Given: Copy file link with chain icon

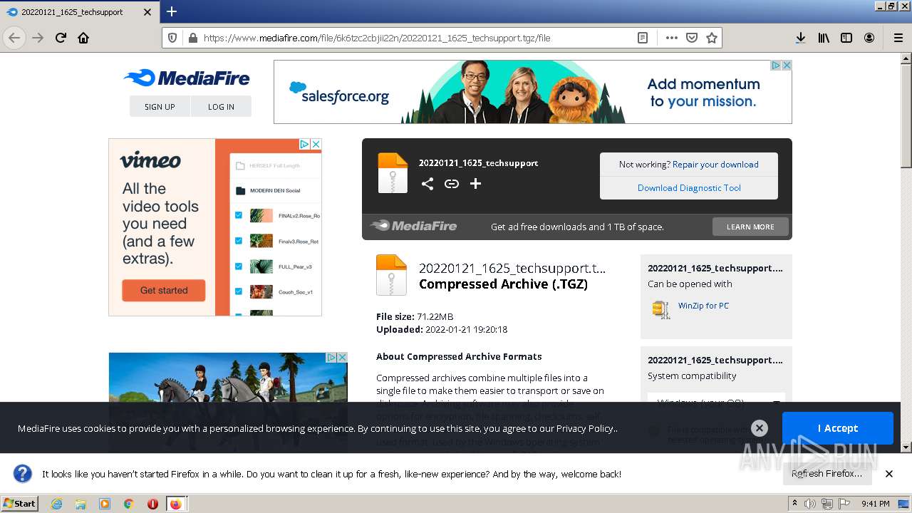Looking at the screenshot, I should click(452, 184).
